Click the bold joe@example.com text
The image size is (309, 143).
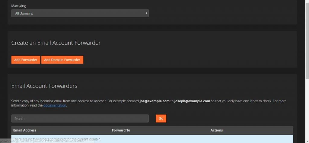pos(154,101)
